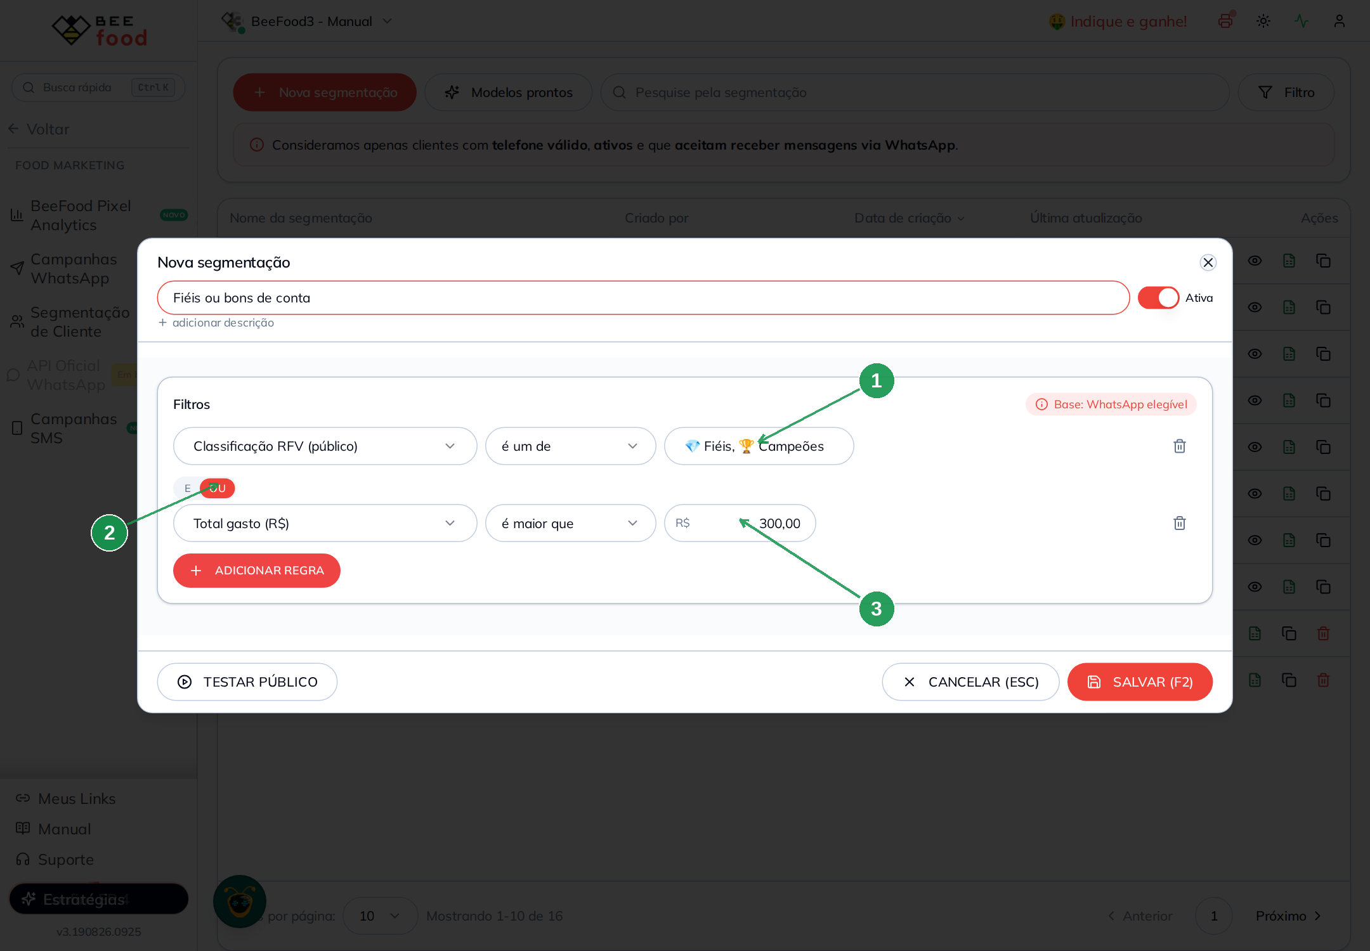Click the eye view icon in the first table row

click(1255, 261)
